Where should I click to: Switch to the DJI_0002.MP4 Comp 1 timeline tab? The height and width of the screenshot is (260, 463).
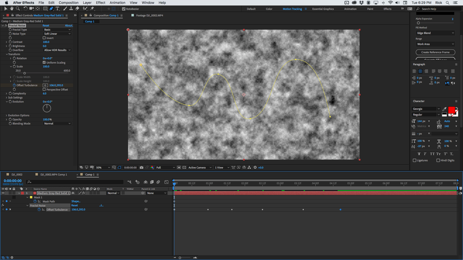pyautogui.click(x=53, y=174)
